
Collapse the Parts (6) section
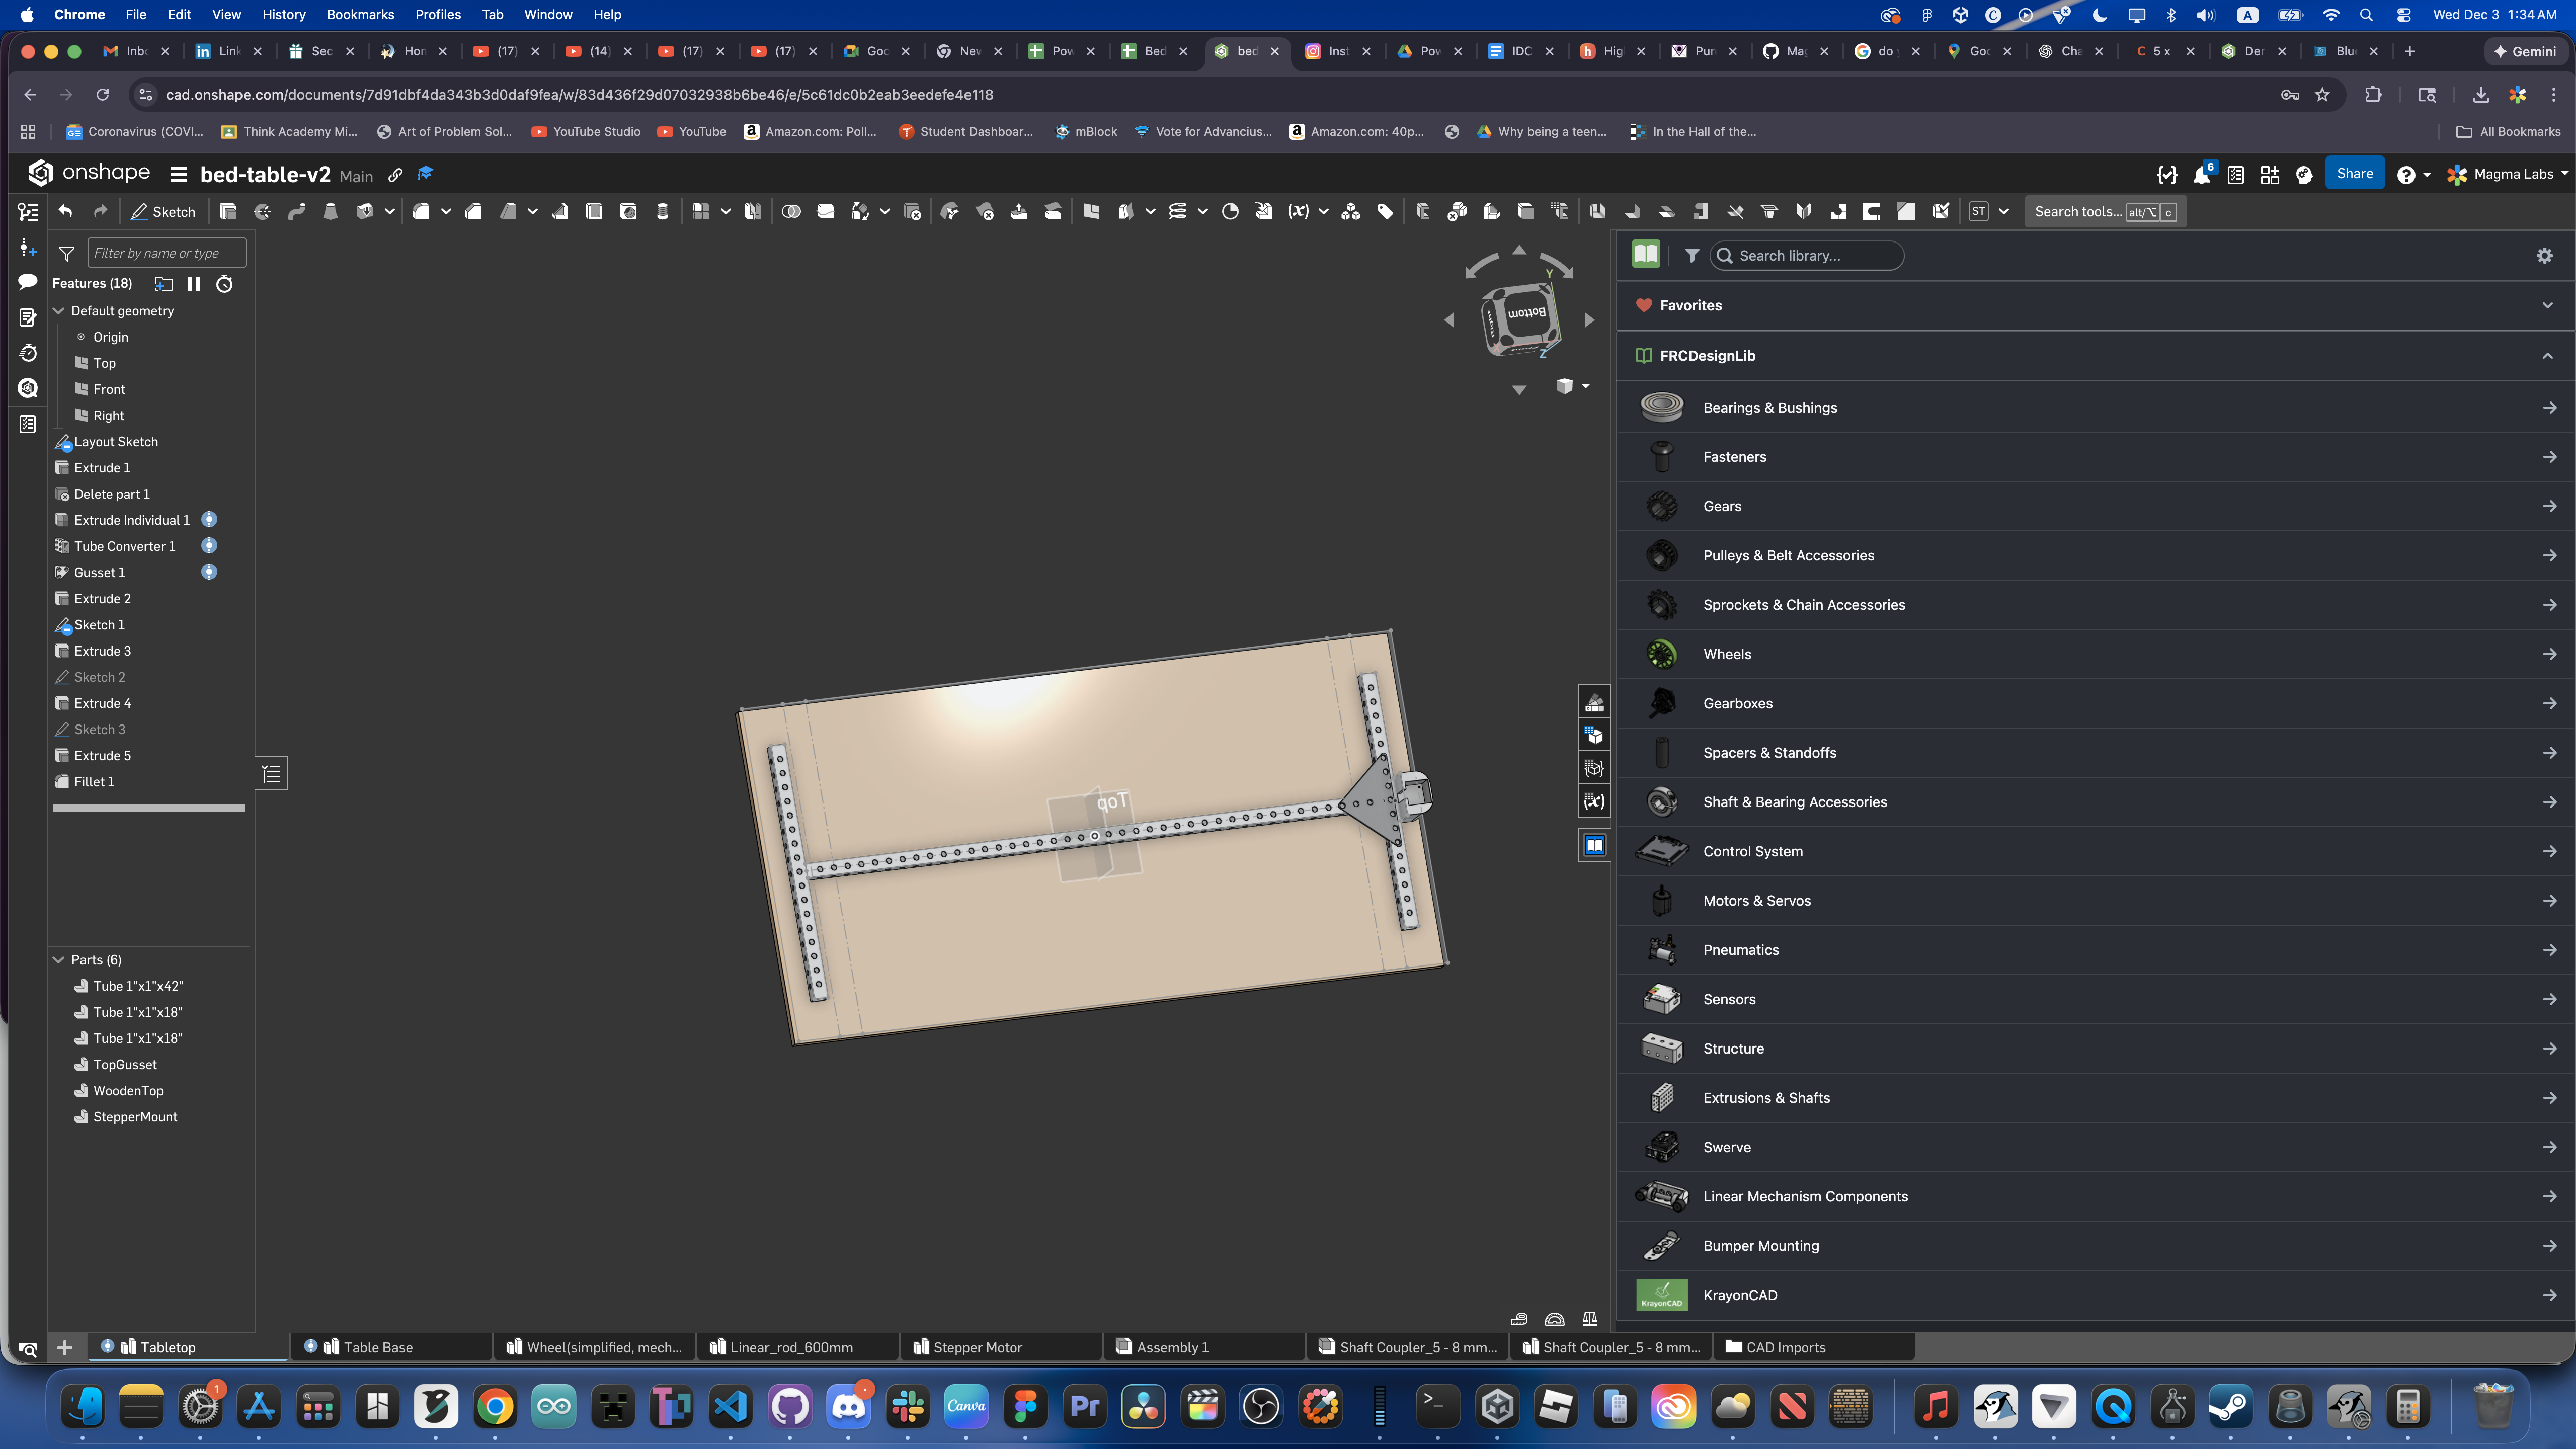coord(59,960)
